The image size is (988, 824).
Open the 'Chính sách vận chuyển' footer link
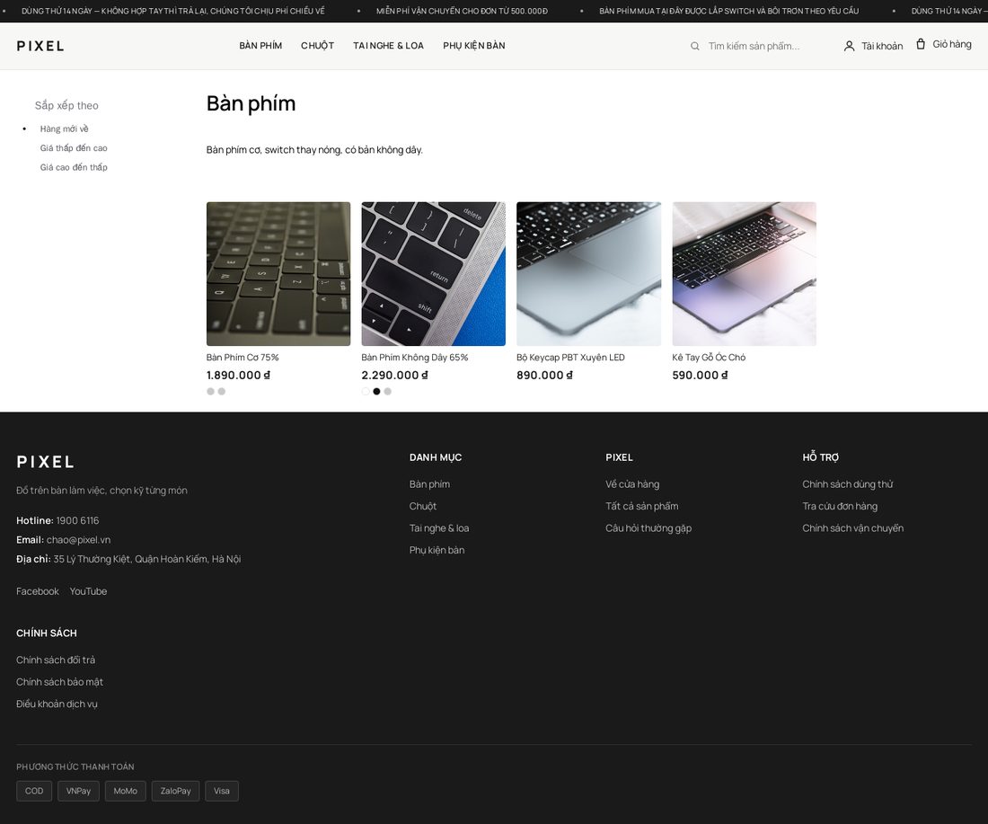(852, 528)
